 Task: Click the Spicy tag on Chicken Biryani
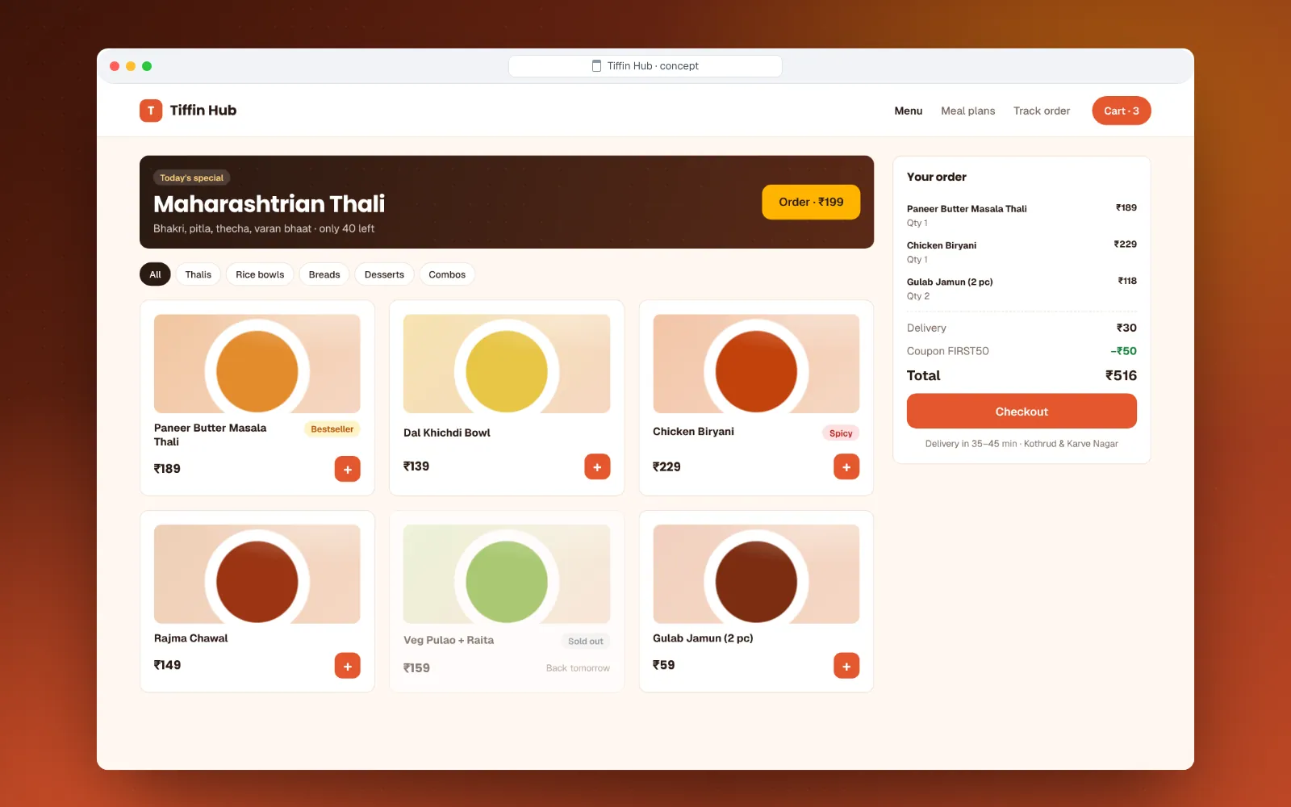(841, 433)
